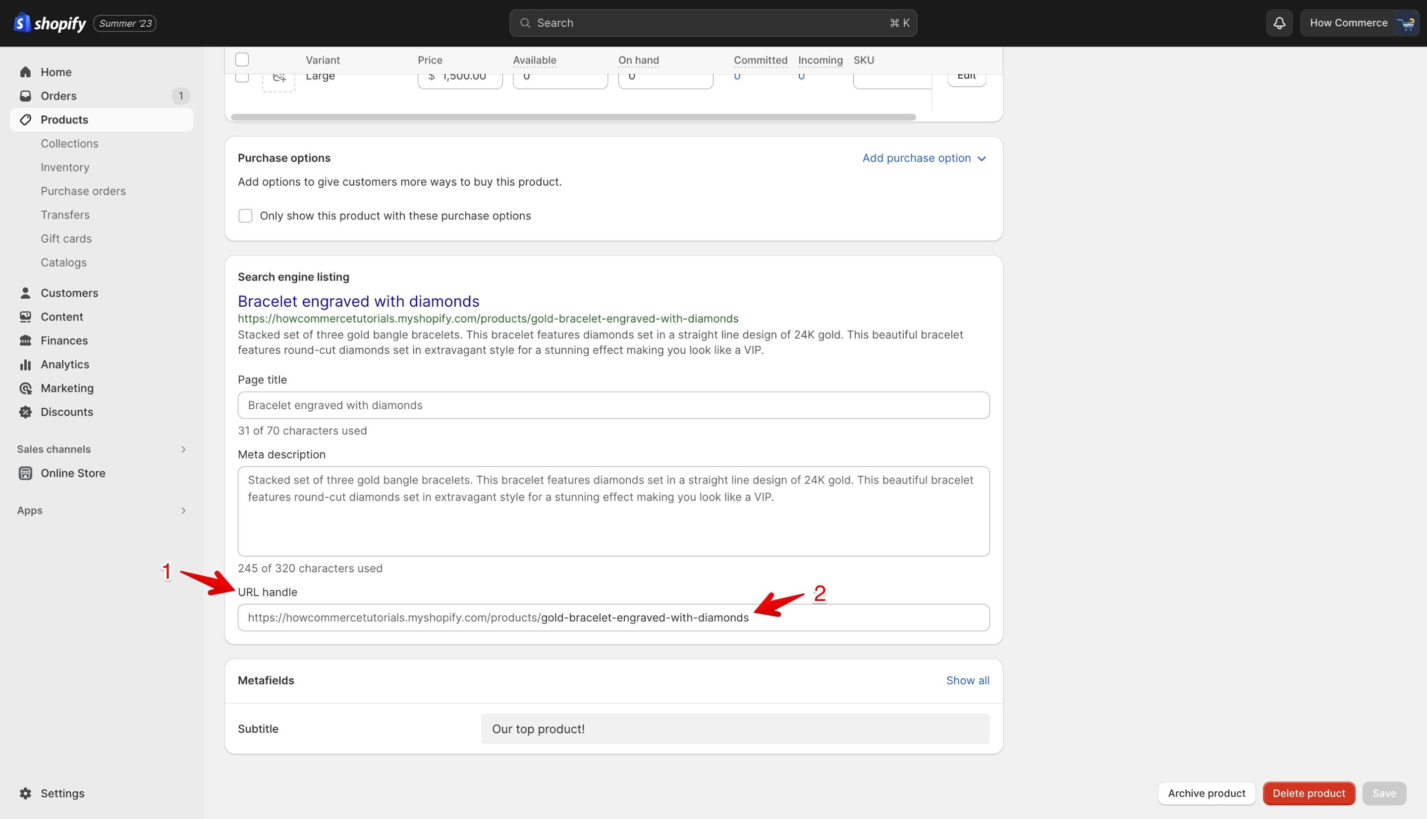The height and width of the screenshot is (819, 1427).
Task: Click the Page title input field
Action: coord(614,406)
